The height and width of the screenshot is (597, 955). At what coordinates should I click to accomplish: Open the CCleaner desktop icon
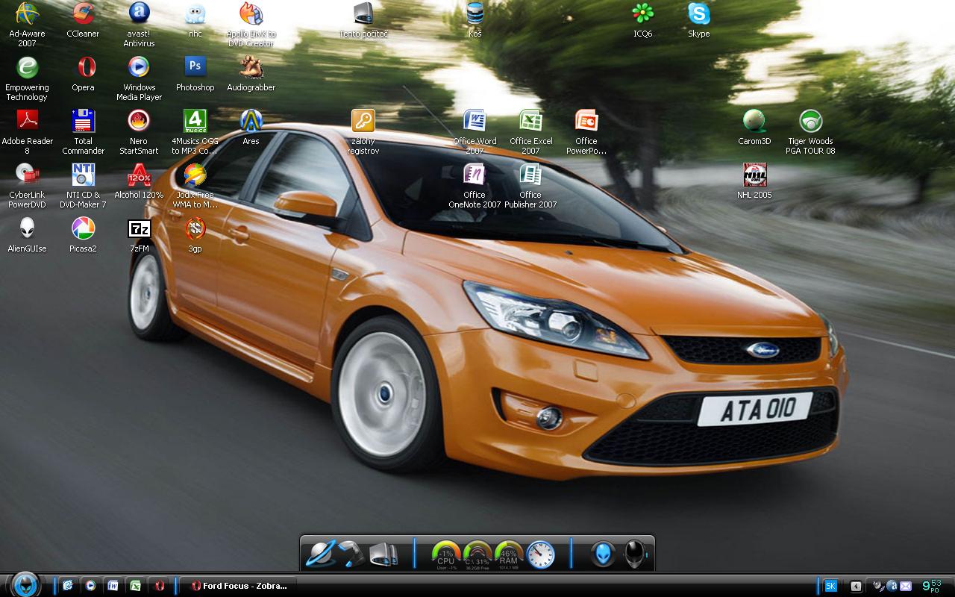pos(83,14)
